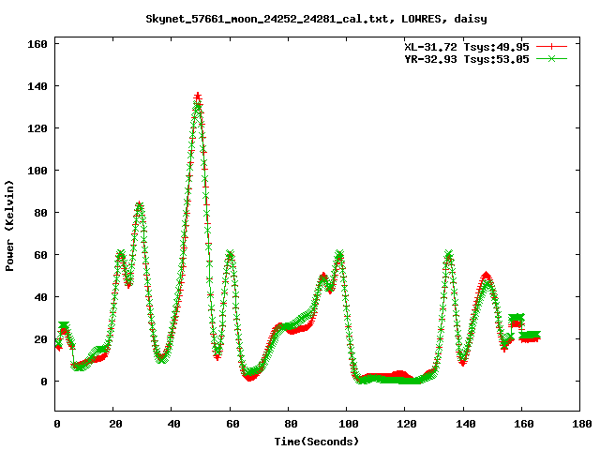600x450 pixels.
Task: Click the y-axis tick label 100
Action: coord(37,171)
